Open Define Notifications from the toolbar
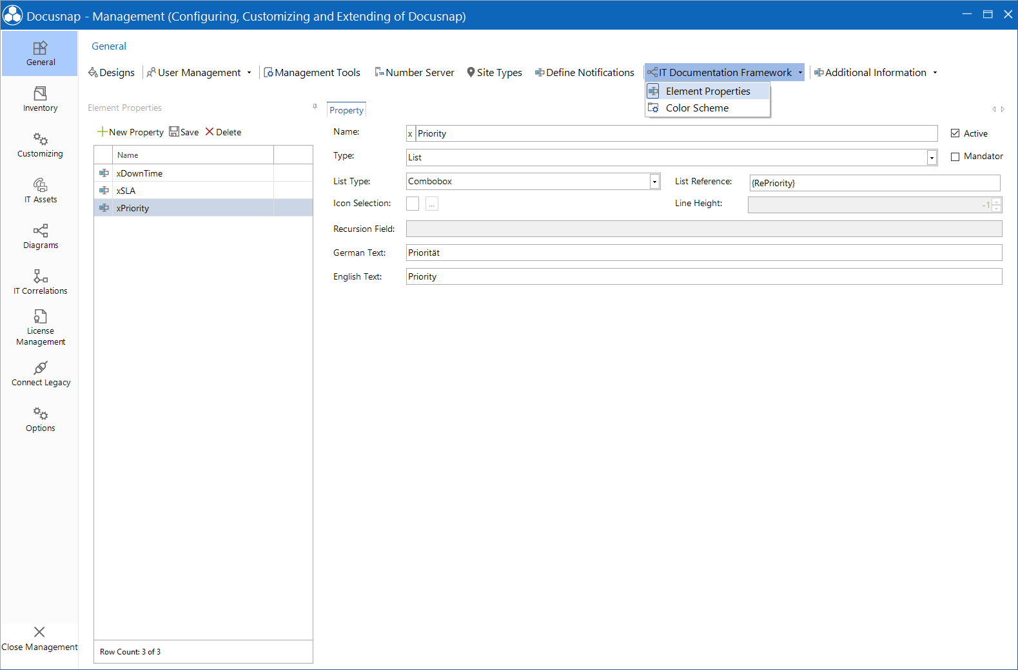 coord(585,72)
